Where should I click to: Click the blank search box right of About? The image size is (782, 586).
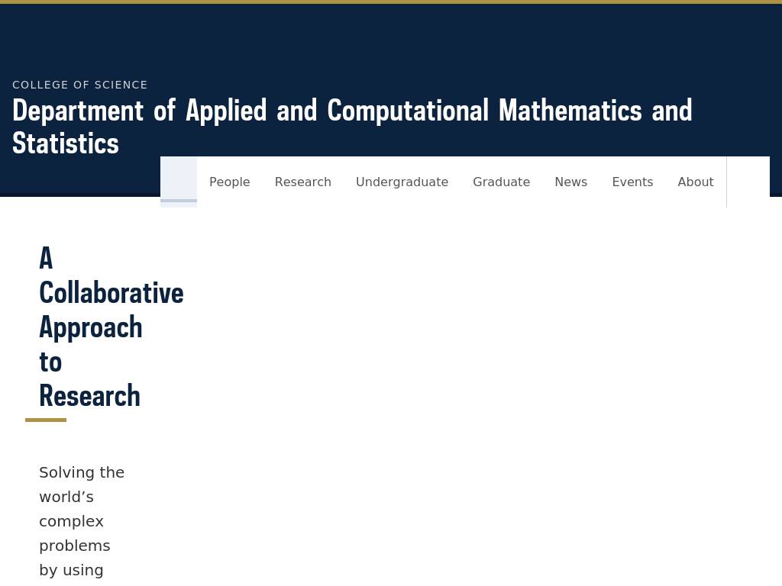point(748,182)
